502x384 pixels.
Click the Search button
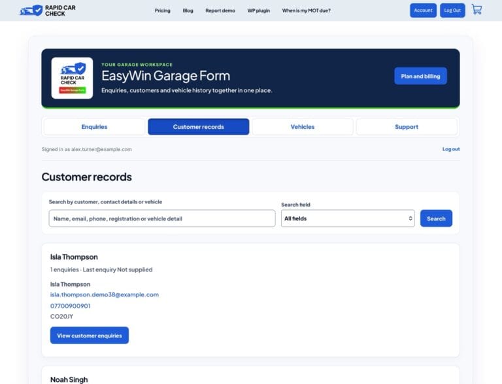[436, 218]
